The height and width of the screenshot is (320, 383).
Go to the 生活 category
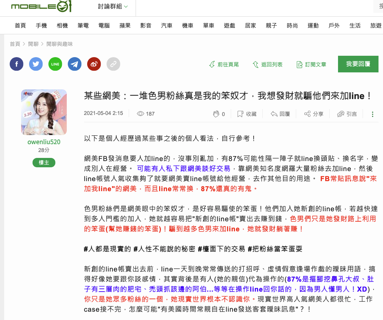click(355, 25)
